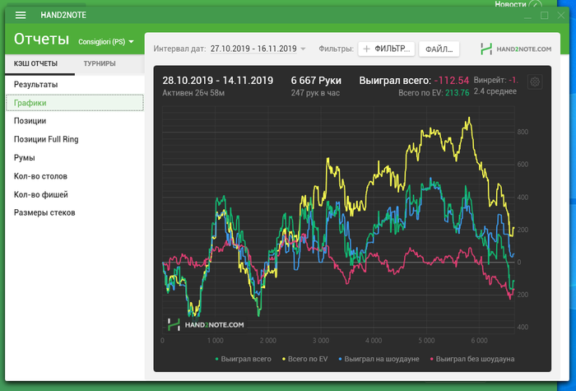Open the ФАЙЛ button menu
576x391 pixels.
coord(439,49)
